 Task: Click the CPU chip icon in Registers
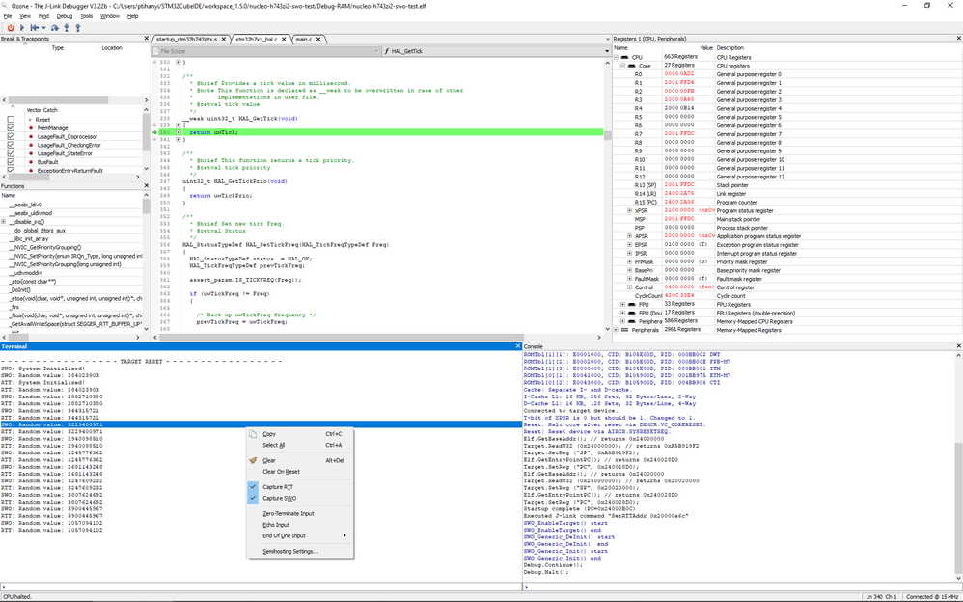click(x=624, y=57)
